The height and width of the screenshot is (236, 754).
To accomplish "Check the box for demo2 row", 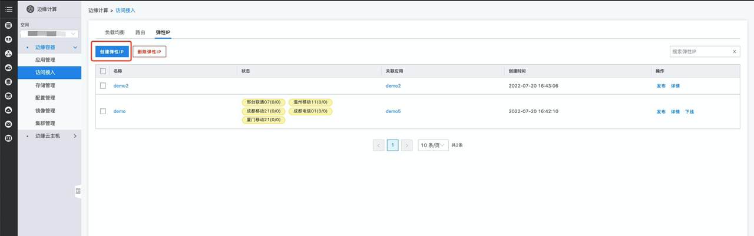I will 103,86.
